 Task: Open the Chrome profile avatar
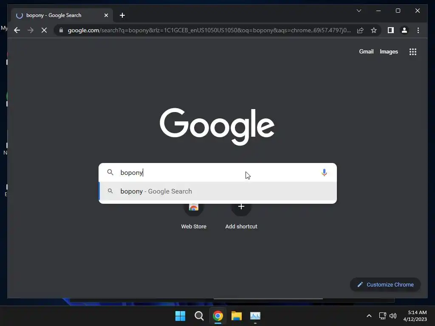[x=404, y=30]
